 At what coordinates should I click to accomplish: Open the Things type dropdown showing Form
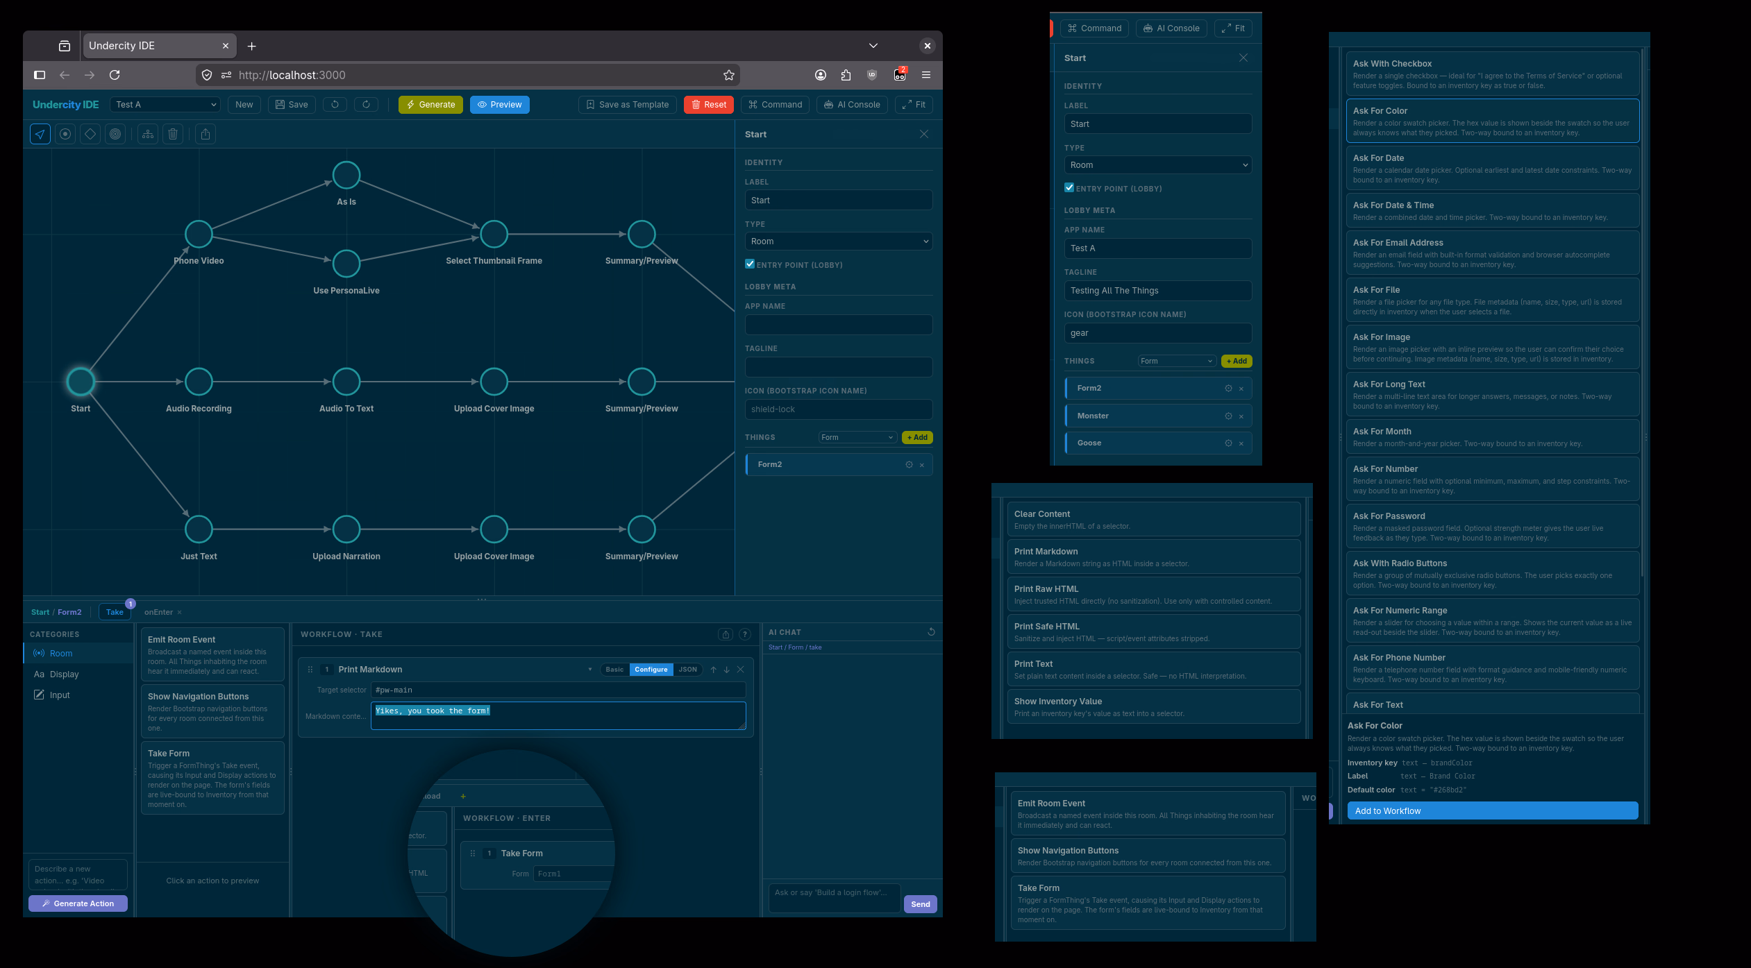[857, 438]
